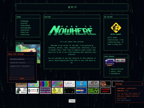Click the 'I can't draw' stamp
This screenshot has height=108, width=144.
pyautogui.click(x=69, y=84)
